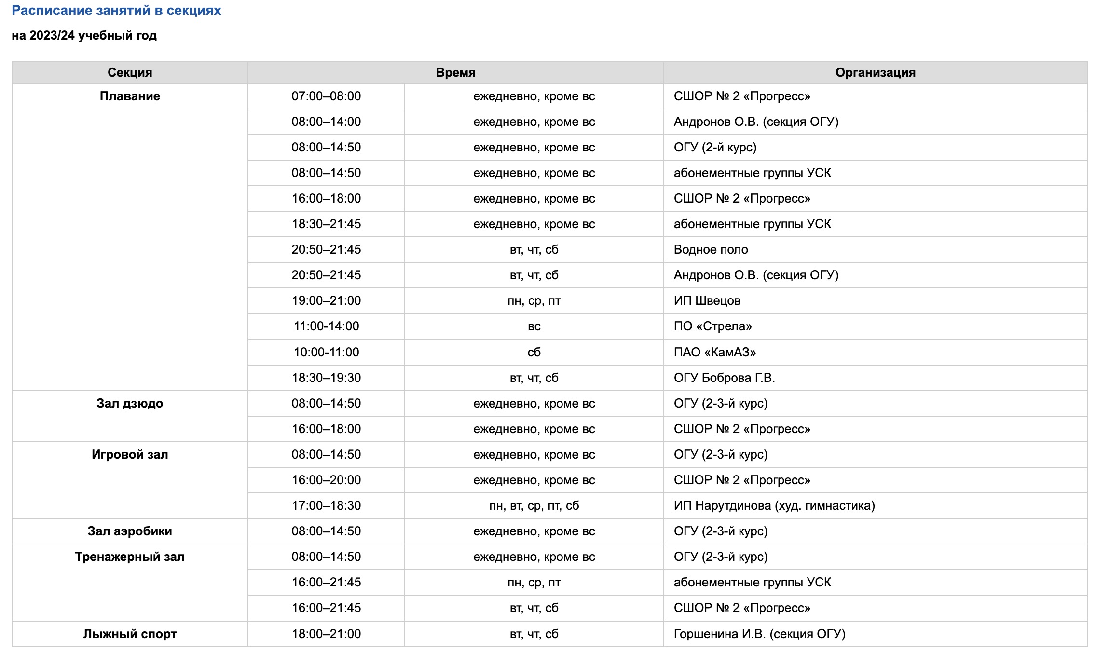Click the 'Организация' column header
The height and width of the screenshot is (653, 1096).
(x=876, y=72)
